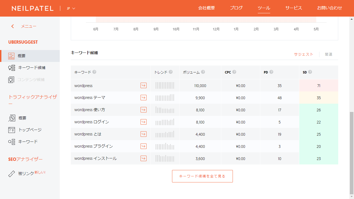
Task: Open arrow icon for wordpress プラグイン
Action: point(144,146)
